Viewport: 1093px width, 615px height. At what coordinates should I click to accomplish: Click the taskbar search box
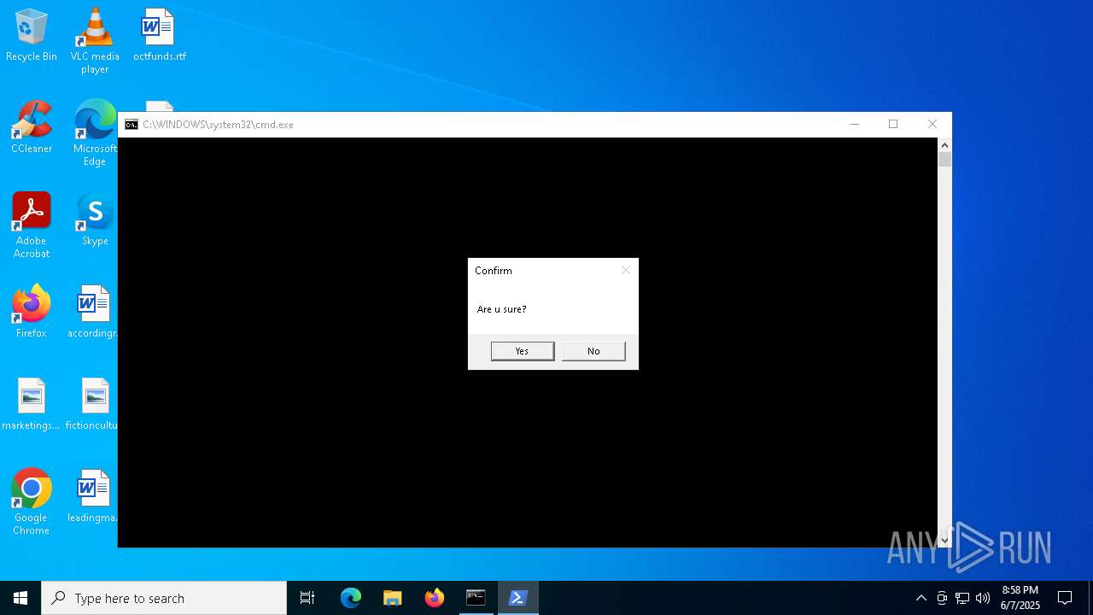pyautogui.click(x=164, y=598)
